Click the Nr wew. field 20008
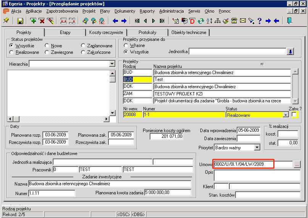Image resolution: width=308 pixels, height=218 pixels. [x=132, y=115]
